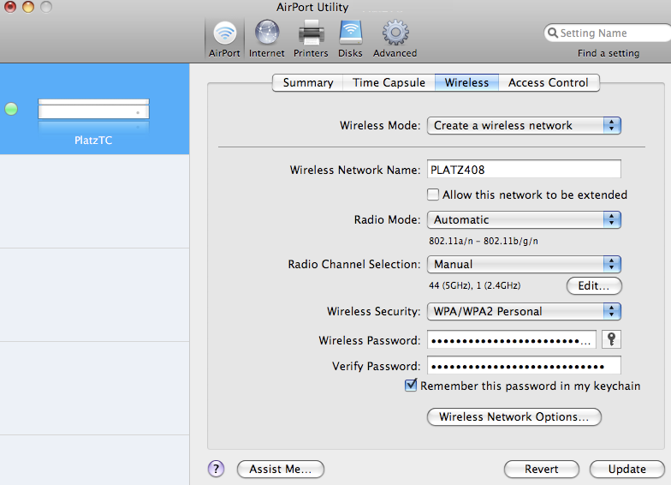Open the Disks toolbar icon
Viewport: 671px width, 485px height.
351,33
